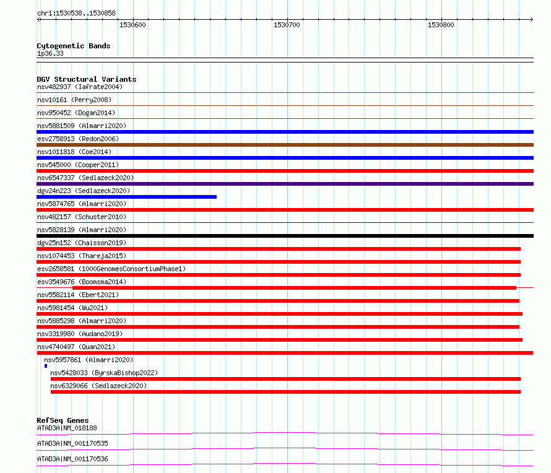Image resolution: width=551 pixels, height=473 pixels.
Task: Select the RefSeq Genes track title
Action: [x=63, y=420]
